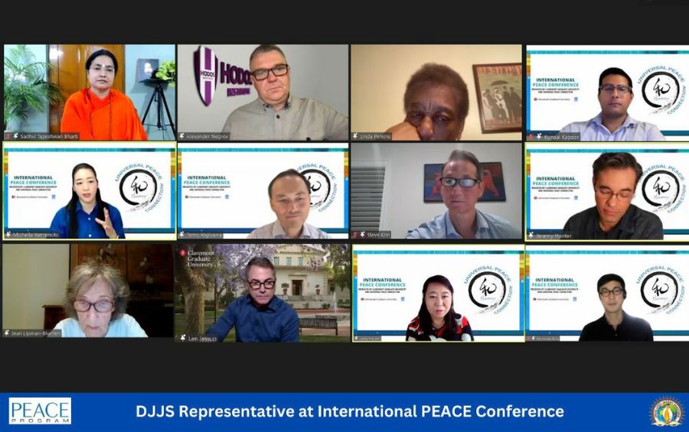Image resolution: width=689 pixels, height=432 pixels.
Task: Select mic icon beside Linda Perkins' name
Action: [x=356, y=136]
